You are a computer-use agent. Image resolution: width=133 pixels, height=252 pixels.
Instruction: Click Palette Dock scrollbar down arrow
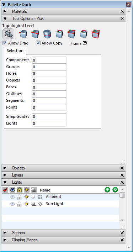pyautogui.click(x=128, y=247)
